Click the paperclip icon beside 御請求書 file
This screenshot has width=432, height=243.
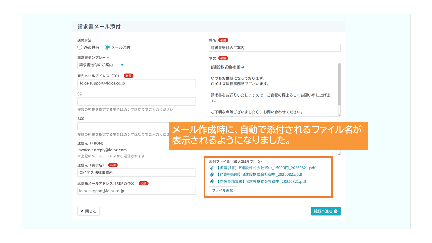212,168
